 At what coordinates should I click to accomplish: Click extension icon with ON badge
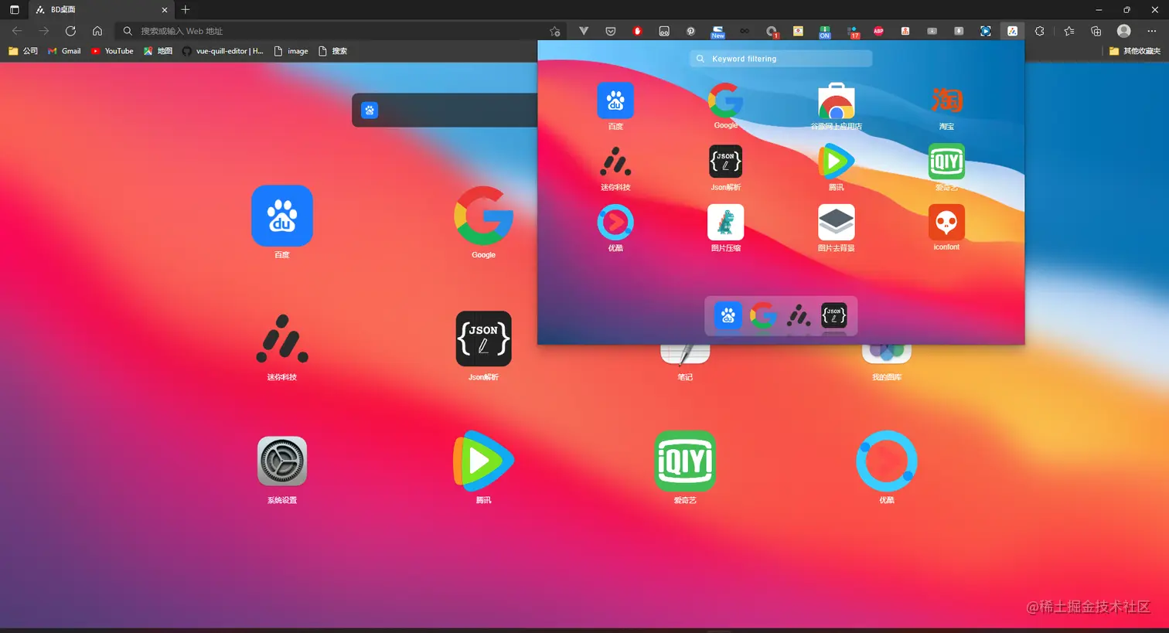[x=825, y=31]
